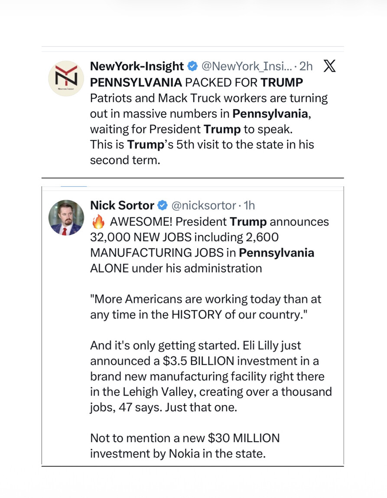Viewport: 387px width, 498px height.
Task: Open the @nicksortor handle link
Action: coord(204,205)
